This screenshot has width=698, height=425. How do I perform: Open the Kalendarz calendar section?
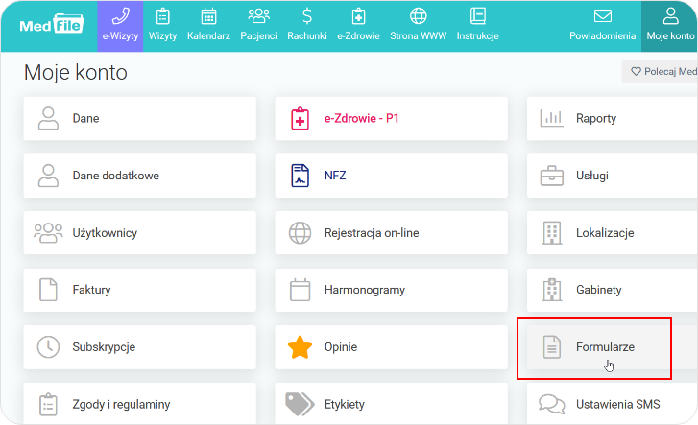[208, 26]
